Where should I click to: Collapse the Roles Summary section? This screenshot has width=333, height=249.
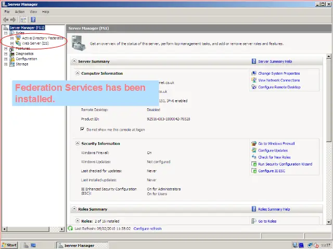click(x=74, y=209)
